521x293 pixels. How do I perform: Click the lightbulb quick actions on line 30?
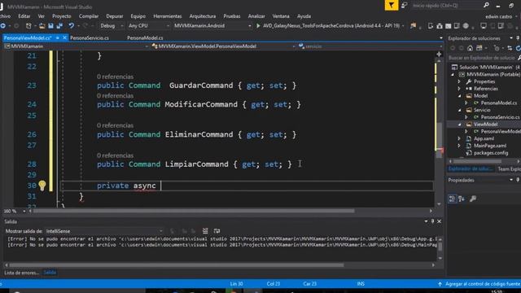tap(42, 186)
